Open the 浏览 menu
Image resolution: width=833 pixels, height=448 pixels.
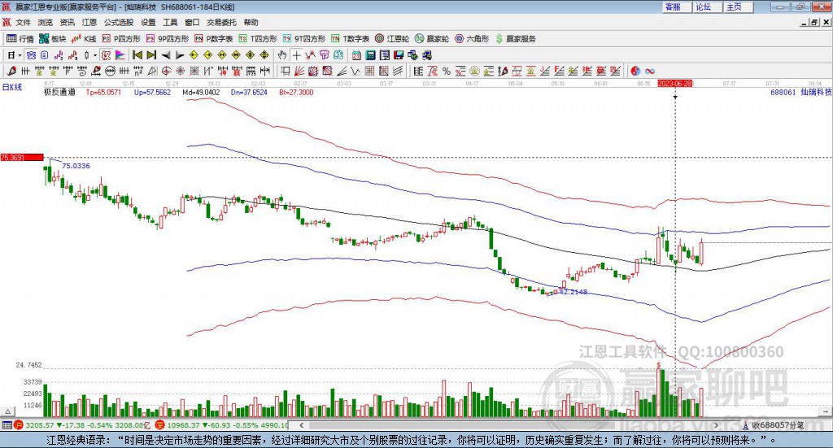coord(46,22)
